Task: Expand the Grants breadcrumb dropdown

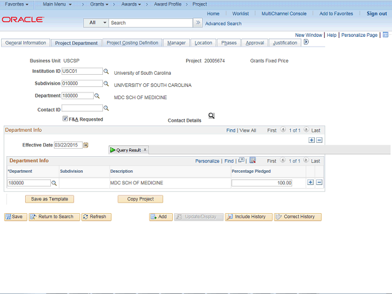Action: 99,4
